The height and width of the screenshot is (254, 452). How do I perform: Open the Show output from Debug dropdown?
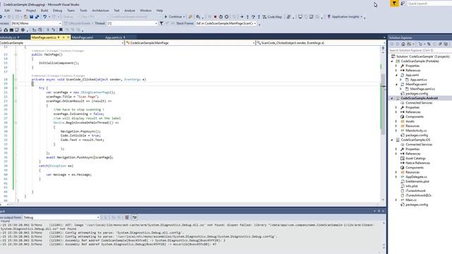(61, 217)
